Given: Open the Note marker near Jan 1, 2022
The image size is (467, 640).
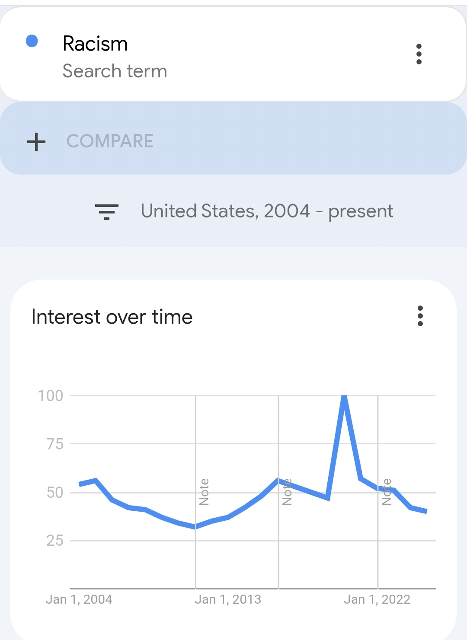Looking at the screenshot, I should (387, 492).
